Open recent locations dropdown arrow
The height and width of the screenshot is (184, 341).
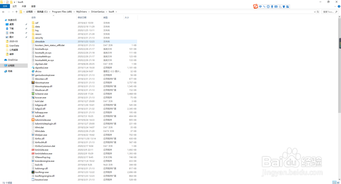pos(13,12)
